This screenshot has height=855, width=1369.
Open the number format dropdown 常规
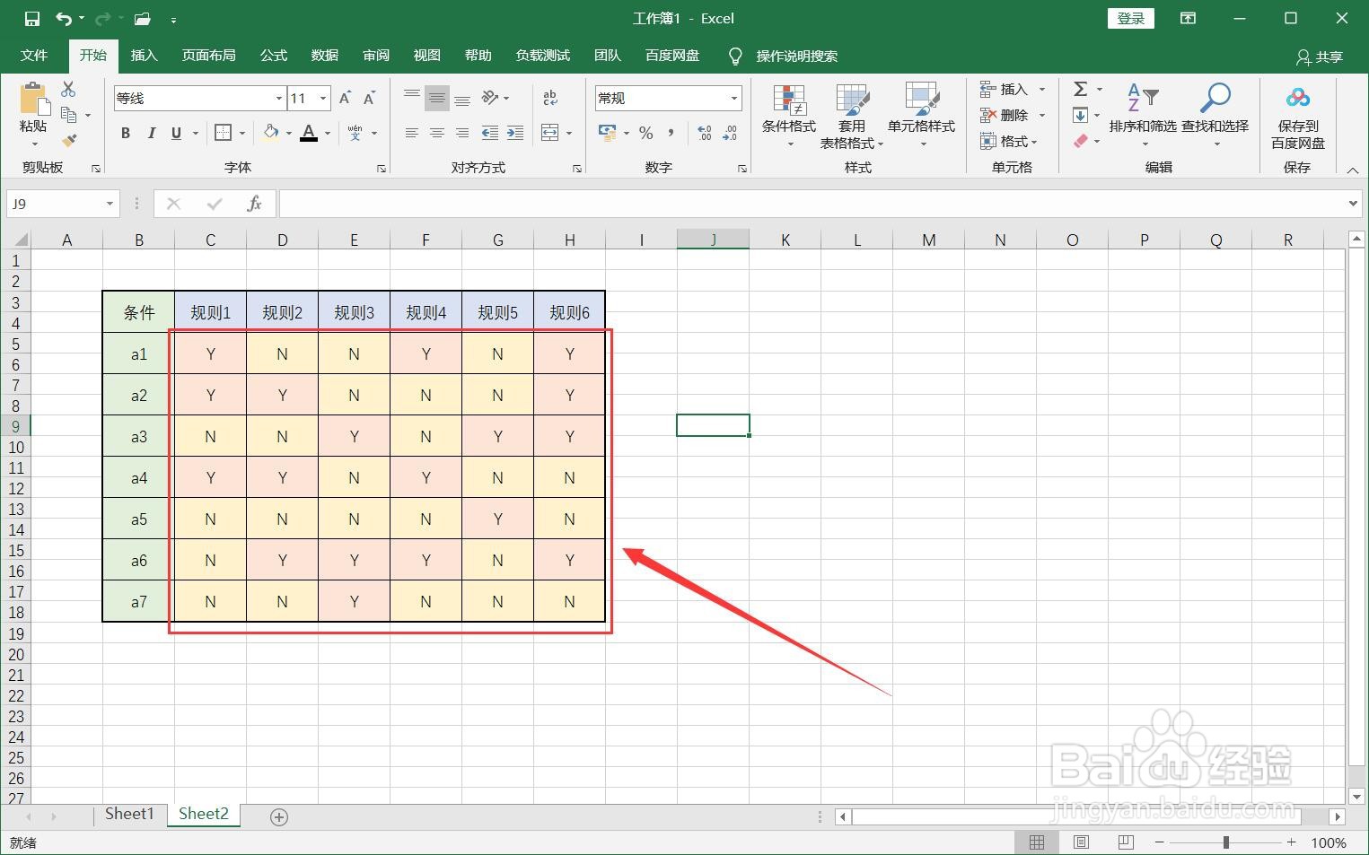(x=734, y=98)
